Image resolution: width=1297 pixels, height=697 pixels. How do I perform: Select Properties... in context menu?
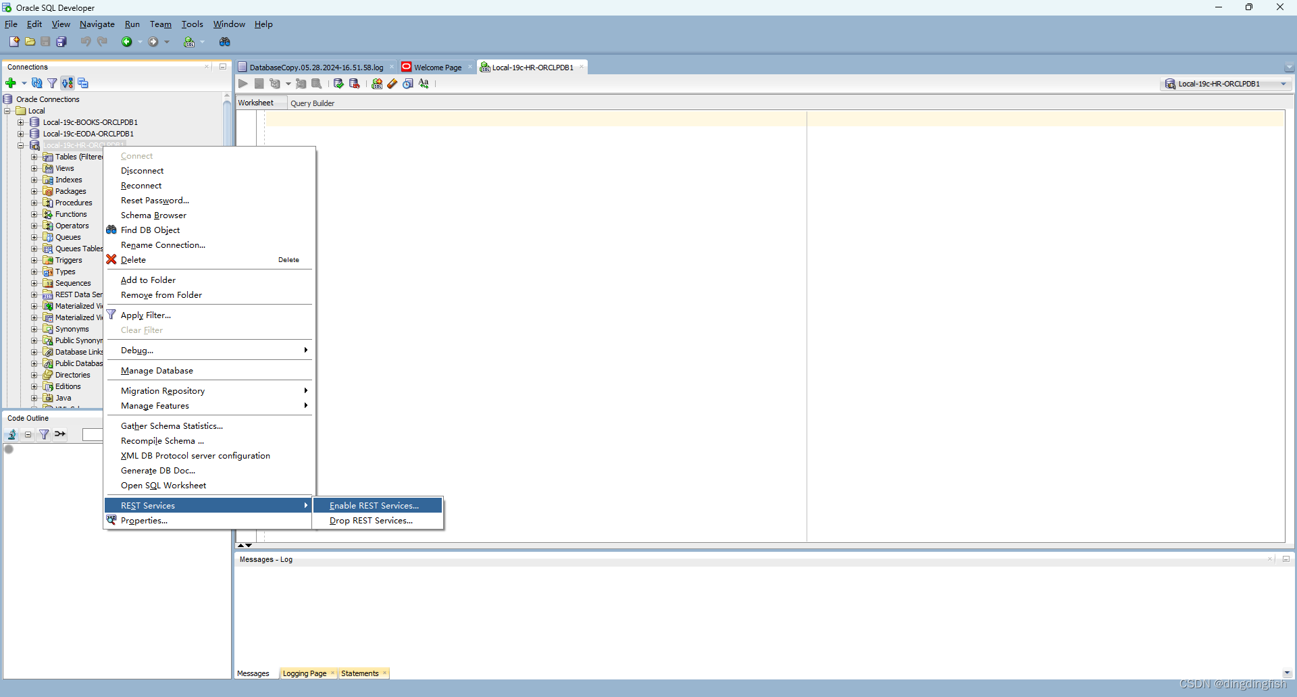pos(208,520)
